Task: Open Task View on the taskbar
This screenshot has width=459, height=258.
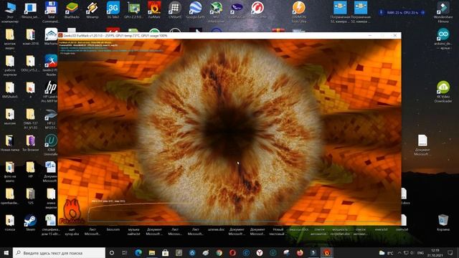Action: click(x=124, y=253)
